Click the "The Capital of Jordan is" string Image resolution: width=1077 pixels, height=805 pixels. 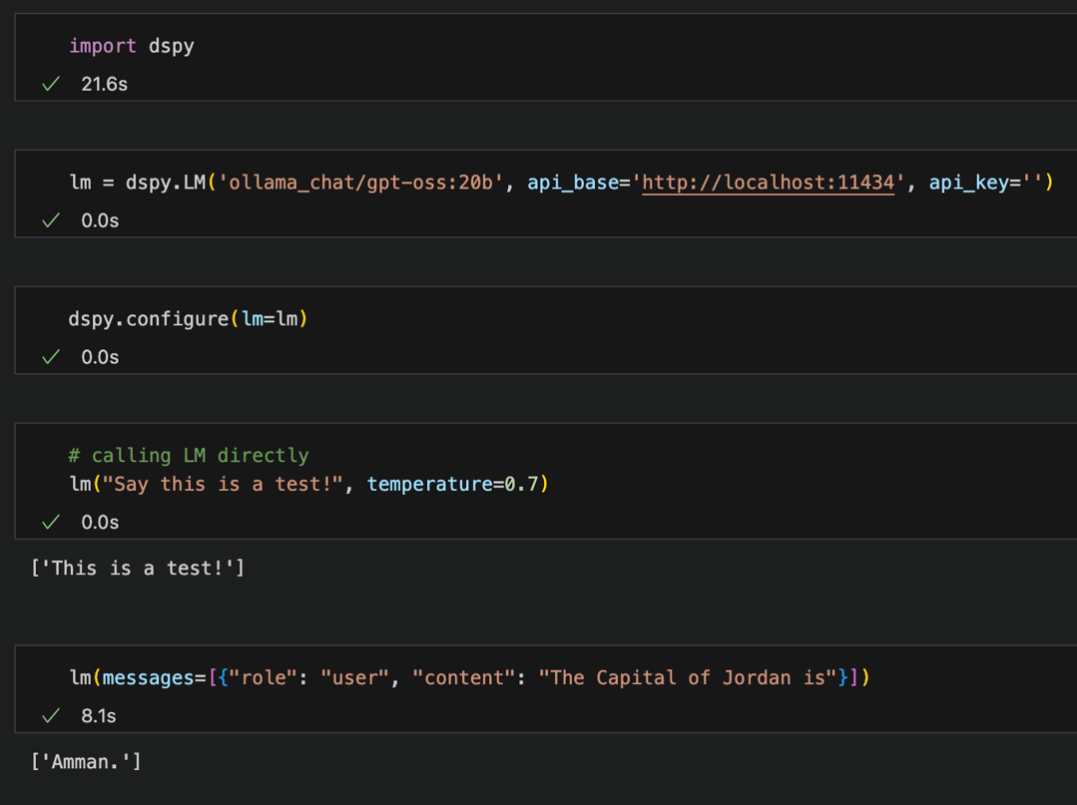(x=688, y=678)
